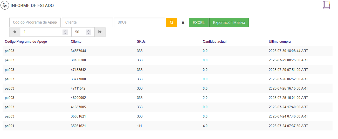Viewport: 338px width, 139px height.
Task: Go to previous page with rewind arrows
Action: (x=15, y=32)
